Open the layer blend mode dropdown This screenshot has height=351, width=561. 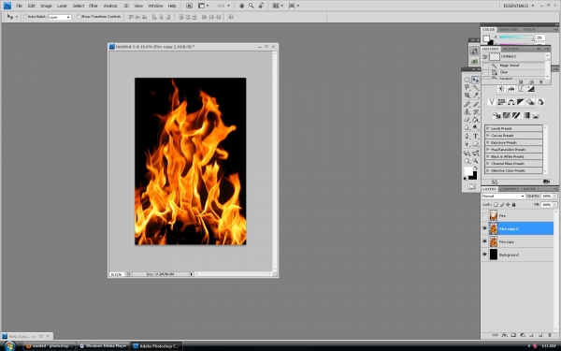click(x=503, y=196)
